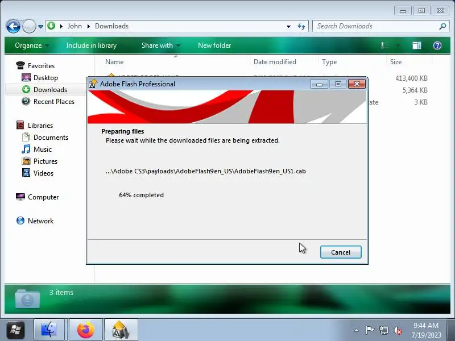The width and height of the screenshot is (455, 341).
Task: Select Network in the navigation pane
Action: pos(40,221)
